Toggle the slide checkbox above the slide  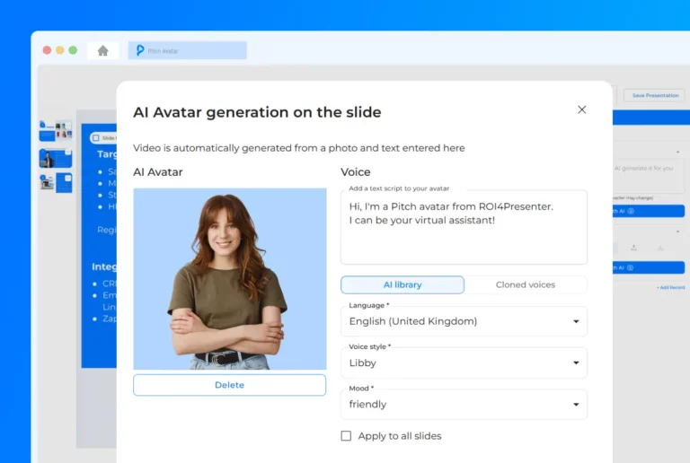pyautogui.click(x=96, y=138)
